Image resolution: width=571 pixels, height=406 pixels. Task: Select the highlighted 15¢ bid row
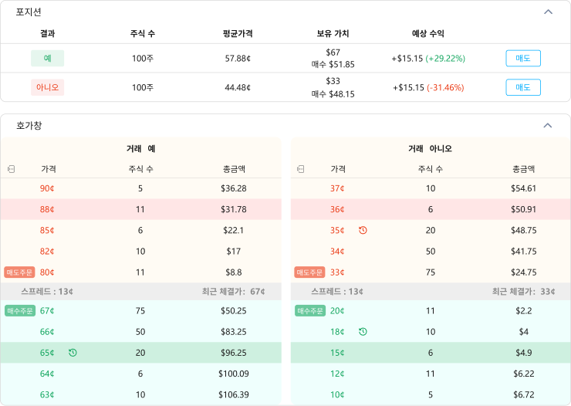[x=430, y=353]
